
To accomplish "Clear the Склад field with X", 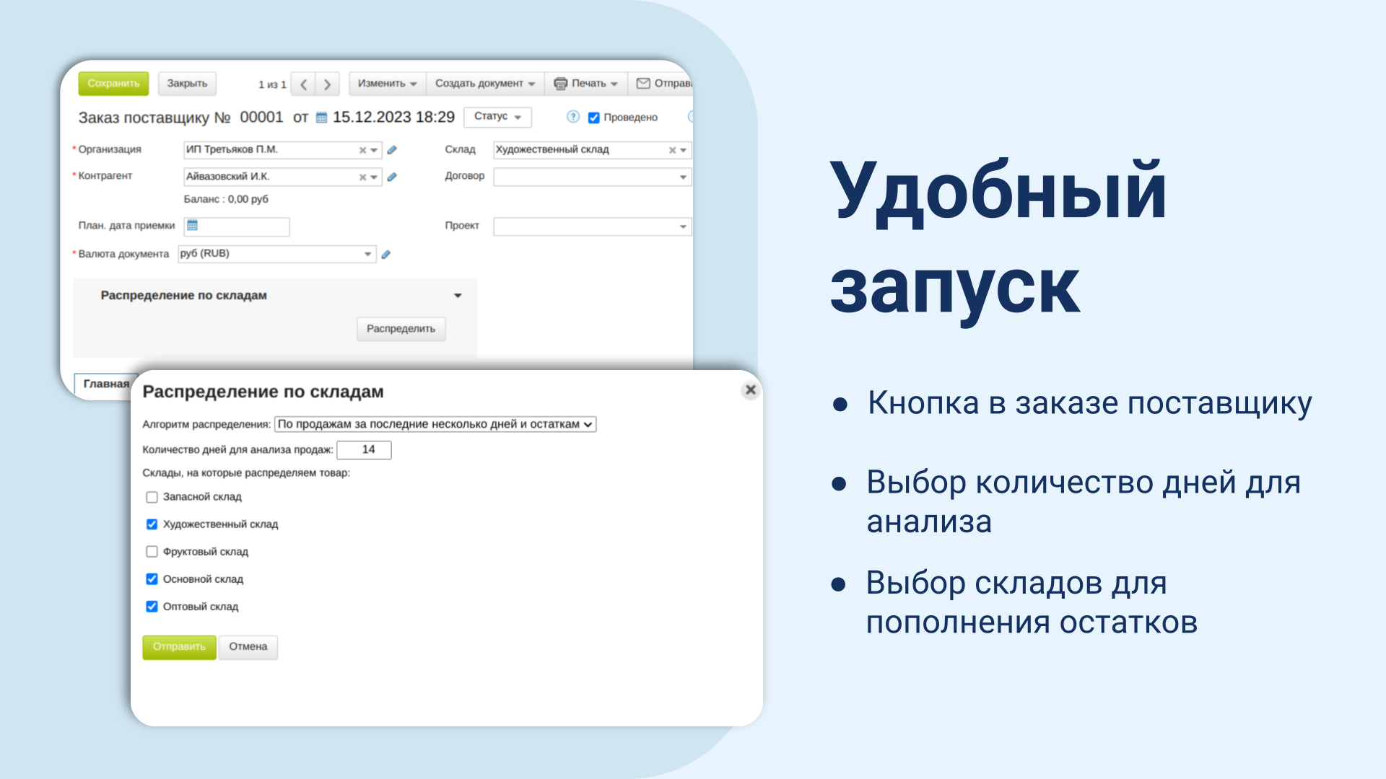I will click(x=672, y=150).
